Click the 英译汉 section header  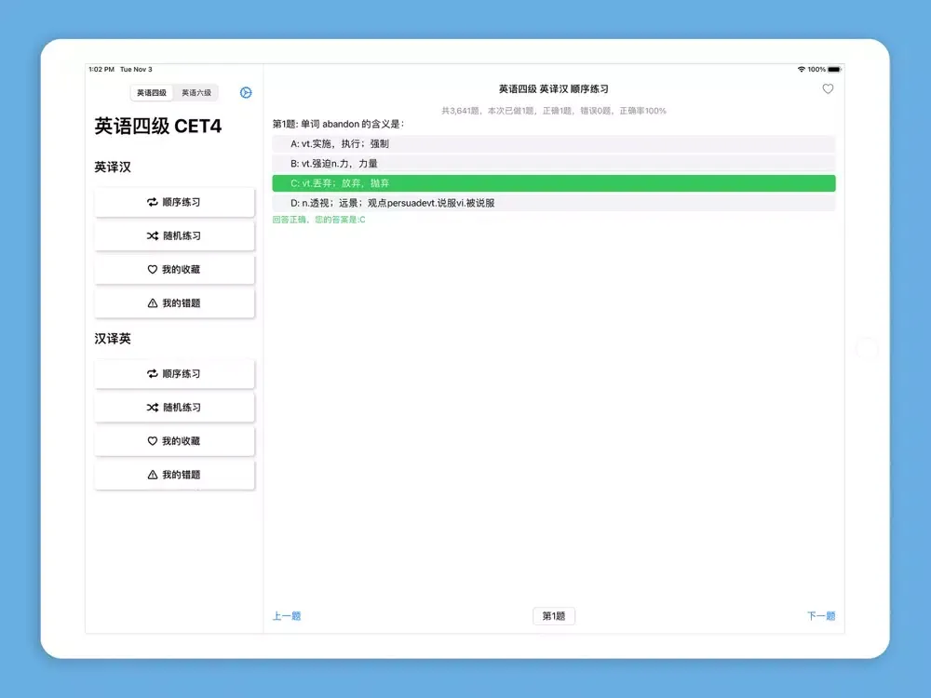[113, 168]
